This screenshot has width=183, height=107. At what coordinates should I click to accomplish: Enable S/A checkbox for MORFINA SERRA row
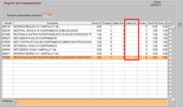pyautogui.click(x=170, y=54)
